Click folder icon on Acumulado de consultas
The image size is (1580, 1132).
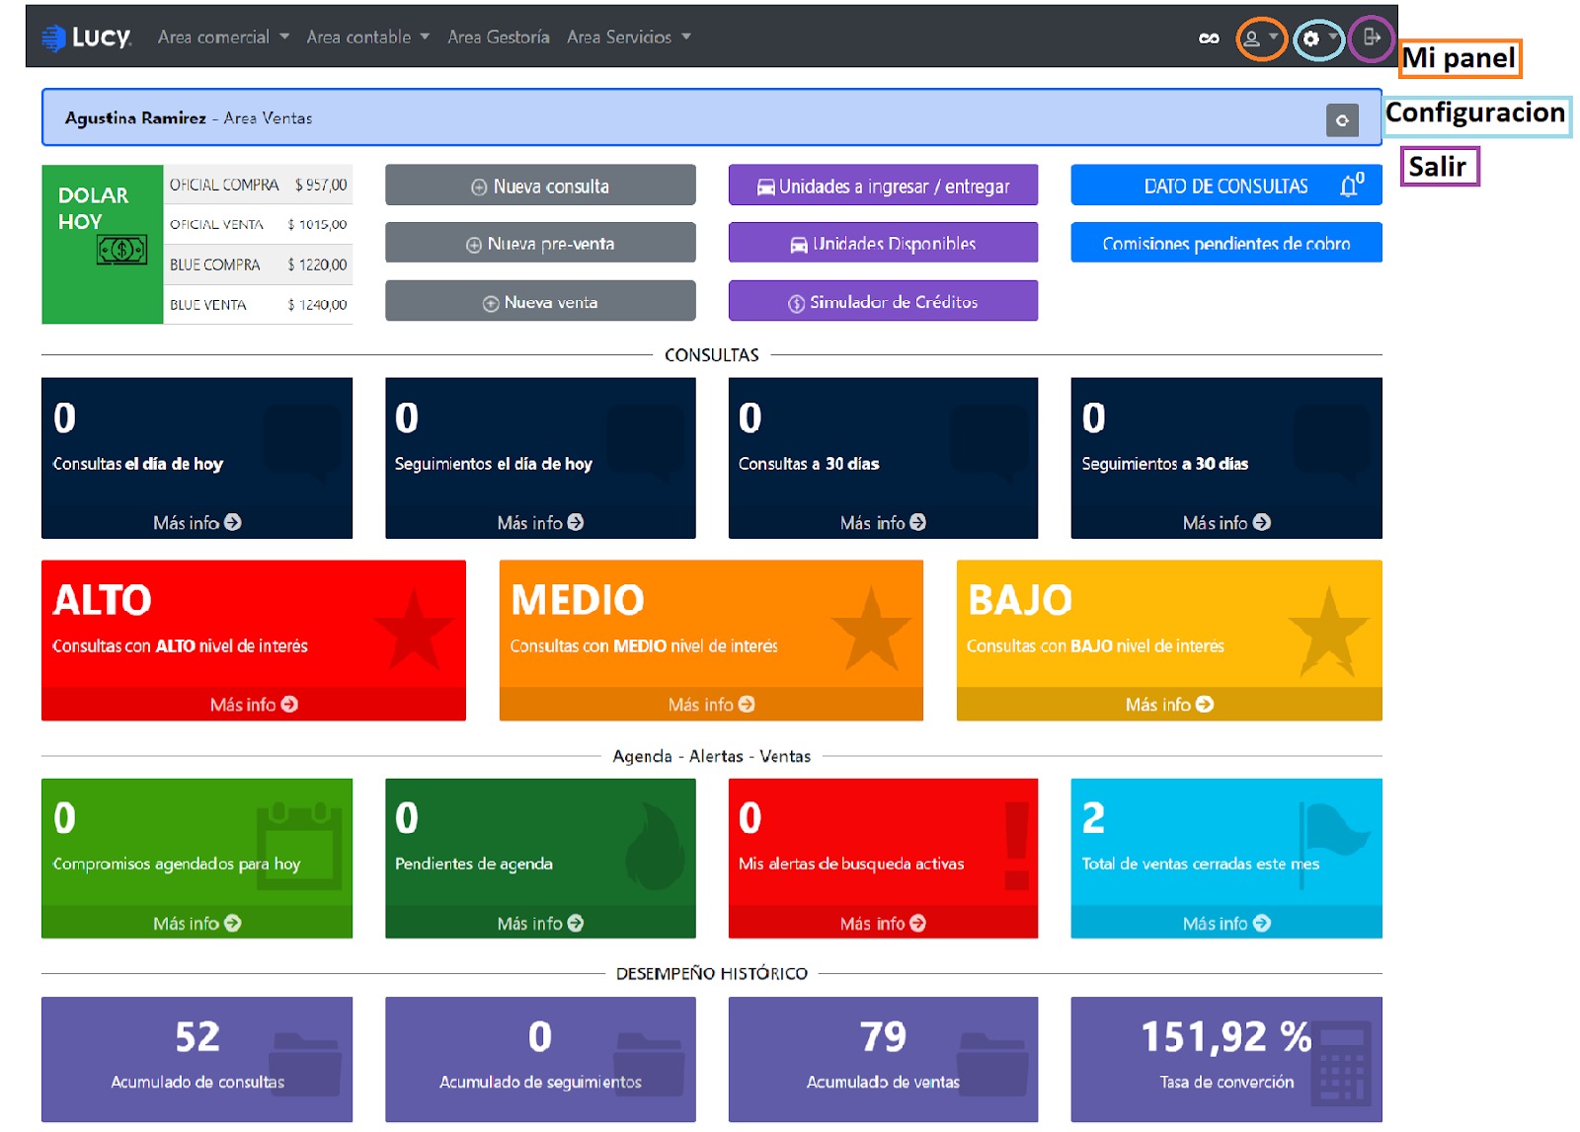pos(306,1064)
